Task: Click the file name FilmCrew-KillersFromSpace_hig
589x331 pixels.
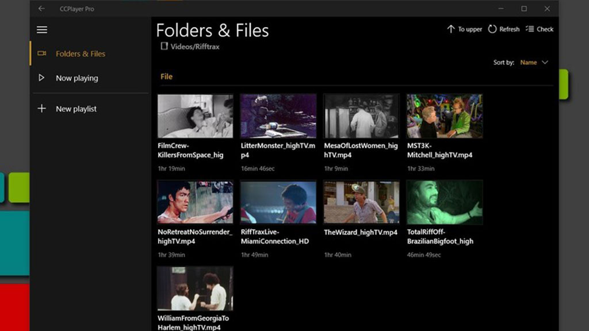Action: click(190, 150)
